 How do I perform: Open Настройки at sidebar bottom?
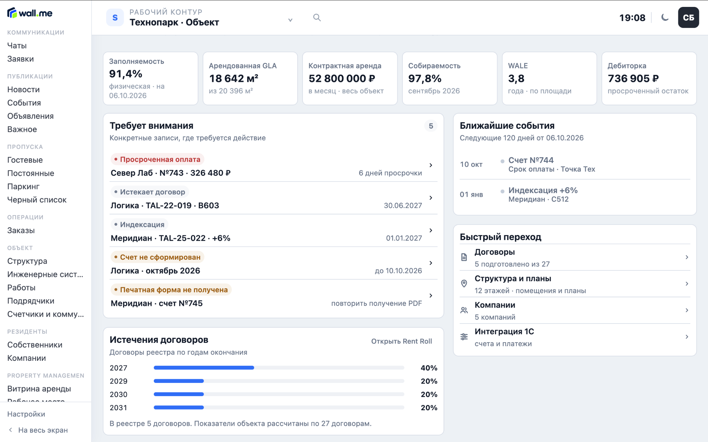coord(26,414)
